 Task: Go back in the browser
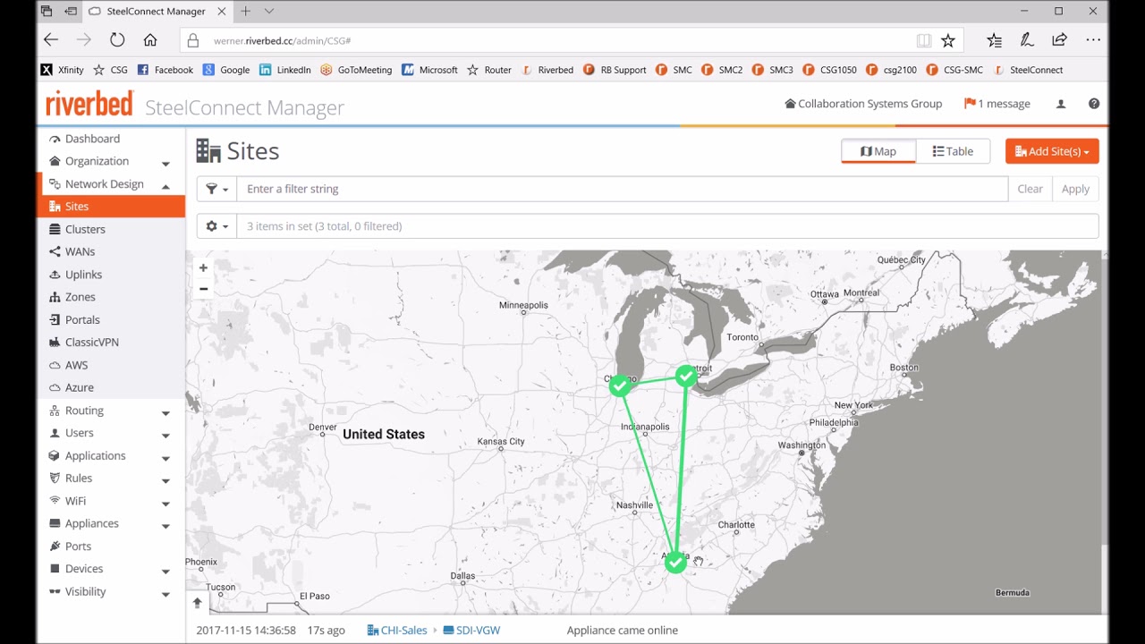click(x=51, y=40)
